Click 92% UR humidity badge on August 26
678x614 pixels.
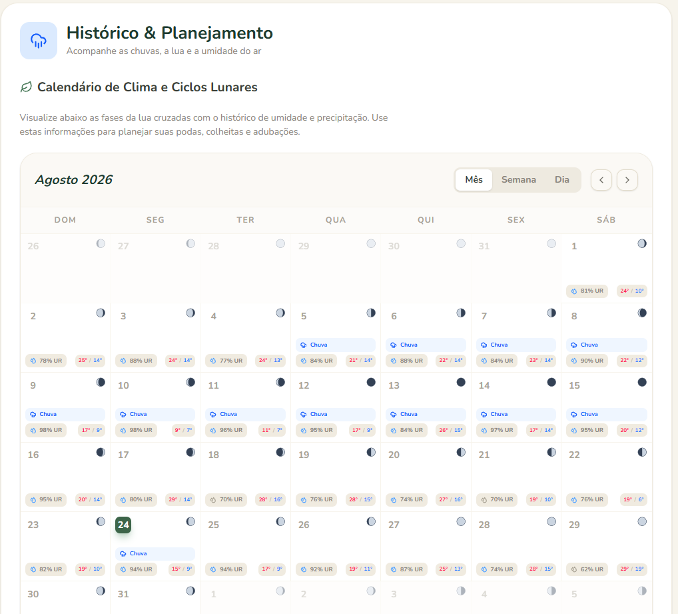(316, 569)
